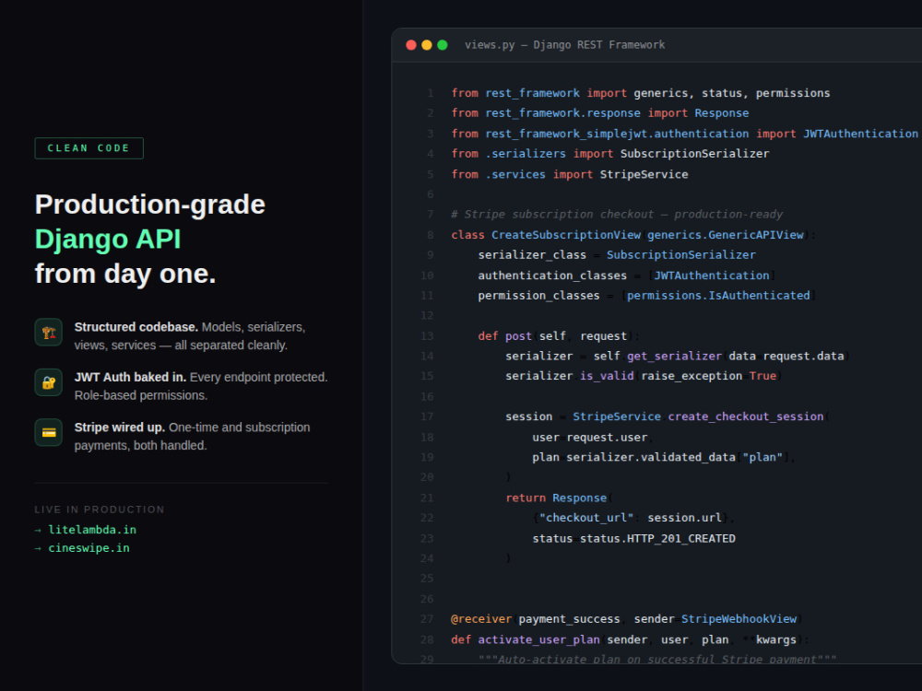Screen dimensions: 922x691
Task: Open the cineswipe.in link
Action: [x=89, y=548]
